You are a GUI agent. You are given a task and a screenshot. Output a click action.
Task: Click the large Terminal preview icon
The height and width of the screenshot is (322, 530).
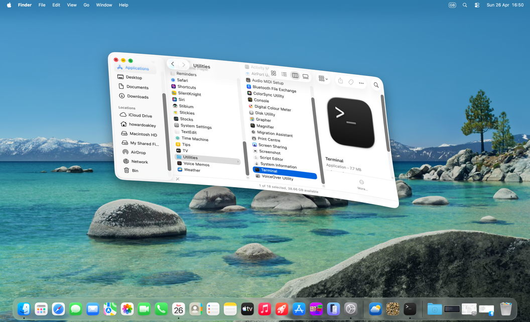351,123
